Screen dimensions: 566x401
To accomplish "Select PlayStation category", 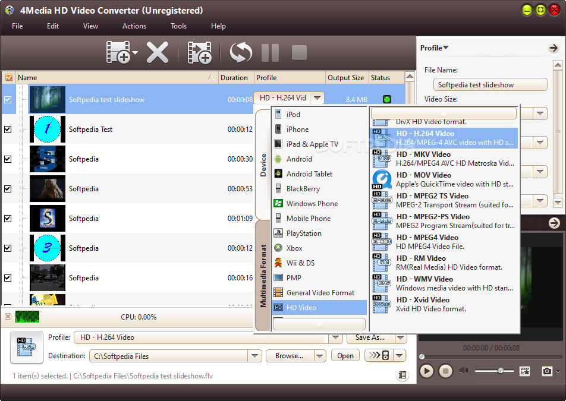I will click(x=319, y=233).
